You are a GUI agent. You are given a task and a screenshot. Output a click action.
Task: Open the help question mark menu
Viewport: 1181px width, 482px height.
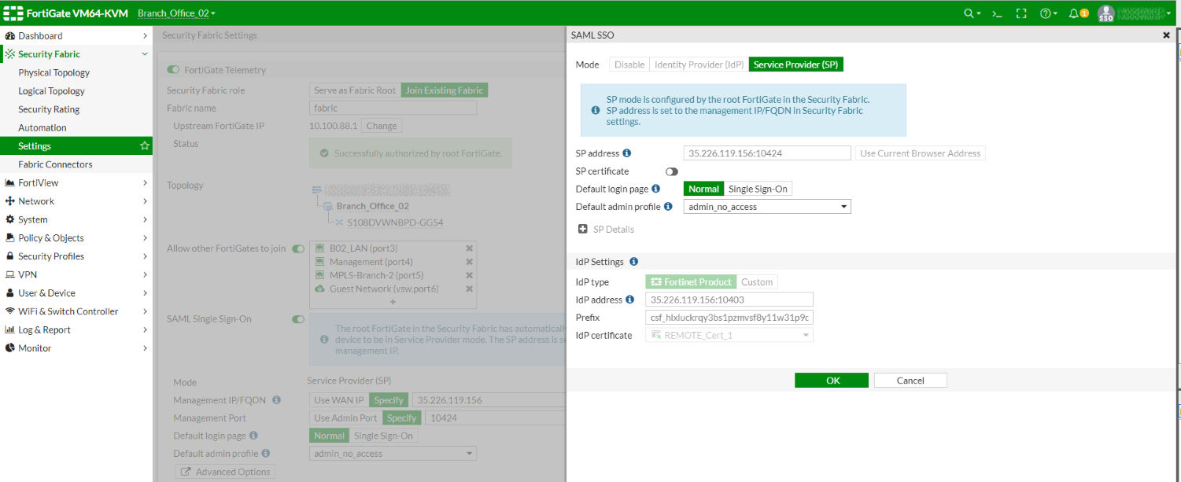[x=1048, y=13]
